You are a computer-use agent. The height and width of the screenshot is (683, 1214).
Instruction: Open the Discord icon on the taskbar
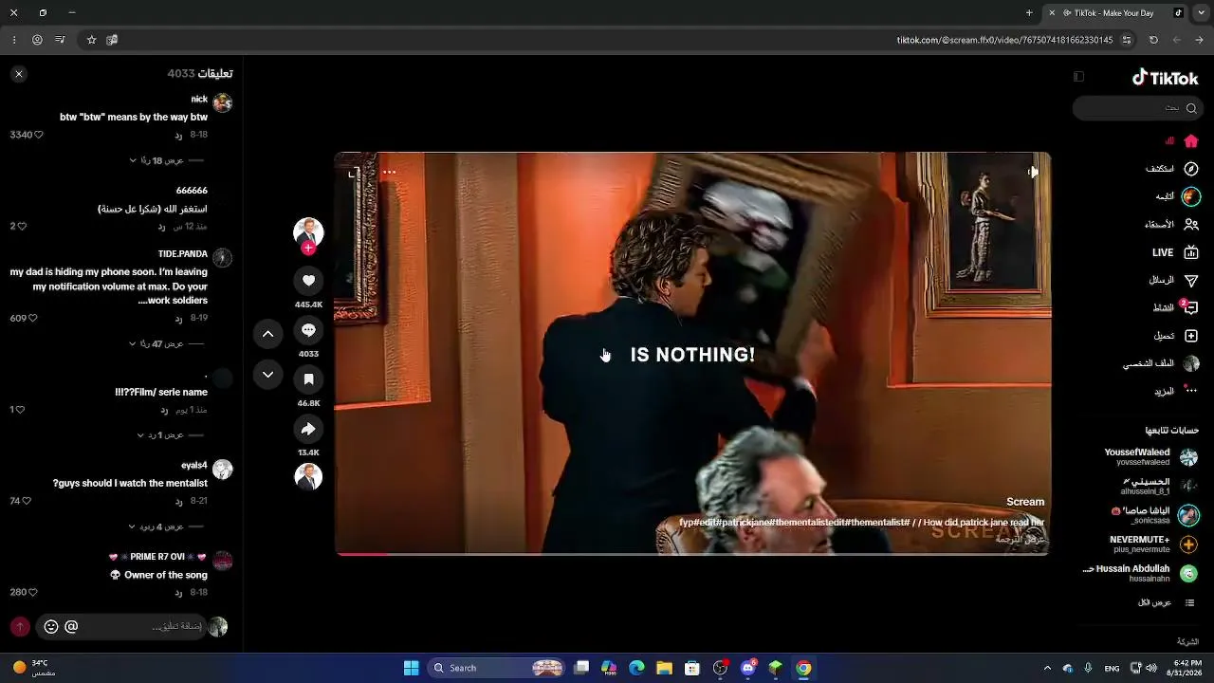coord(748,668)
